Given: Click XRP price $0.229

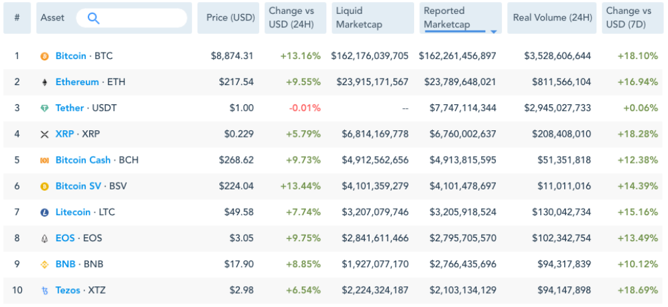Looking at the screenshot, I should (239, 134).
